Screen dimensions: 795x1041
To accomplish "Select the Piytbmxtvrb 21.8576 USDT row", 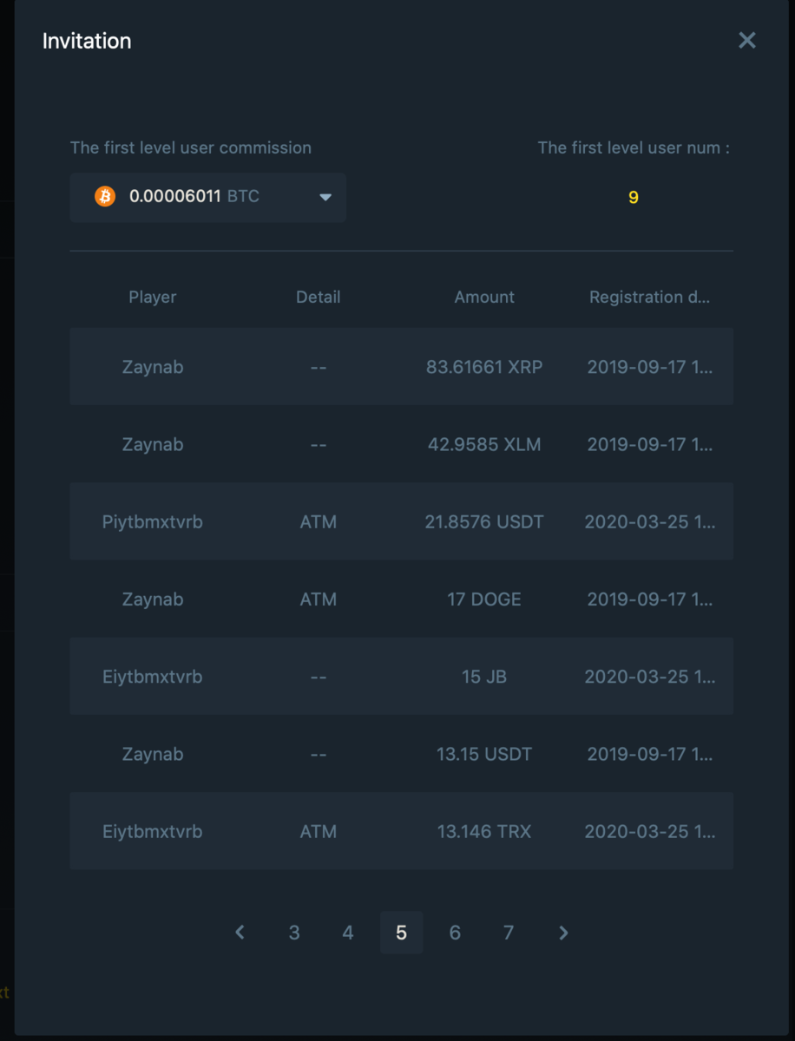I will coord(401,521).
